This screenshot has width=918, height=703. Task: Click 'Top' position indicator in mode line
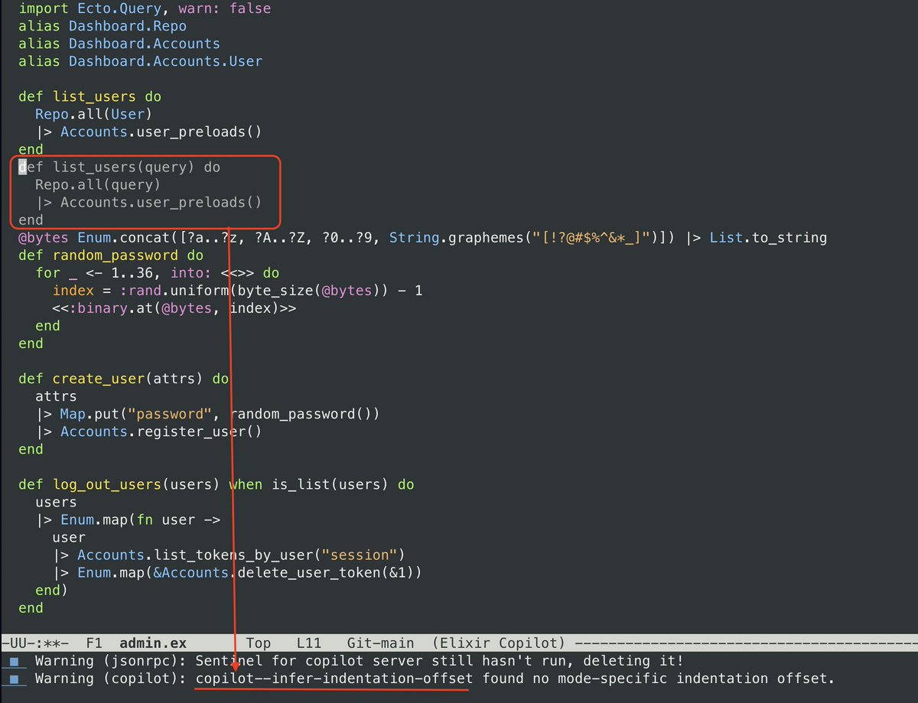[259, 644]
